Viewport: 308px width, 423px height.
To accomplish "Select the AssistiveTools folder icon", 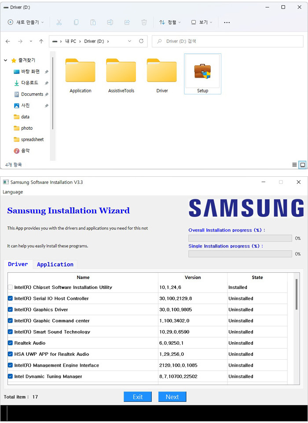I will [121, 70].
